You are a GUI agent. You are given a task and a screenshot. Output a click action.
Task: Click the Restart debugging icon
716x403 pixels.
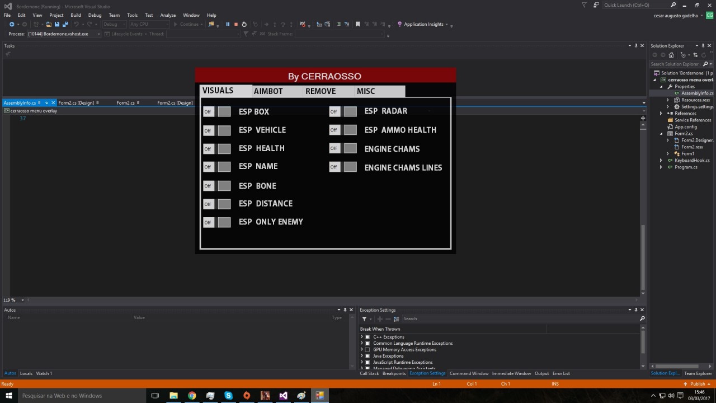(244, 24)
